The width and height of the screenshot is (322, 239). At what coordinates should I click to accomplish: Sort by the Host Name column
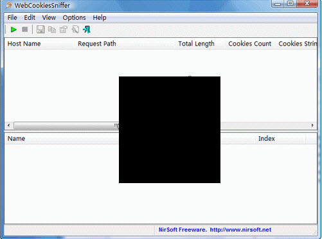[39, 44]
